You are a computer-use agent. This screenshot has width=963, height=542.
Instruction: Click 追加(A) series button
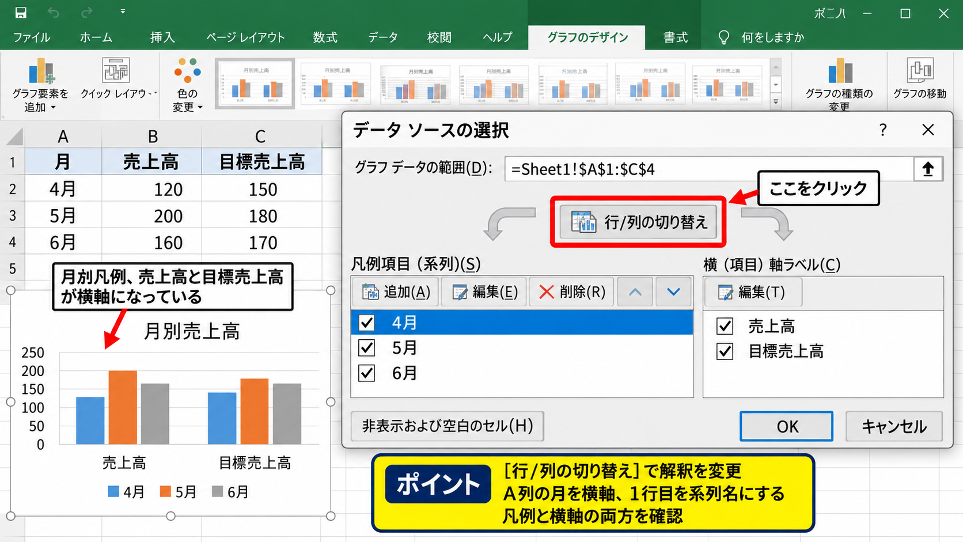click(x=395, y=292)
